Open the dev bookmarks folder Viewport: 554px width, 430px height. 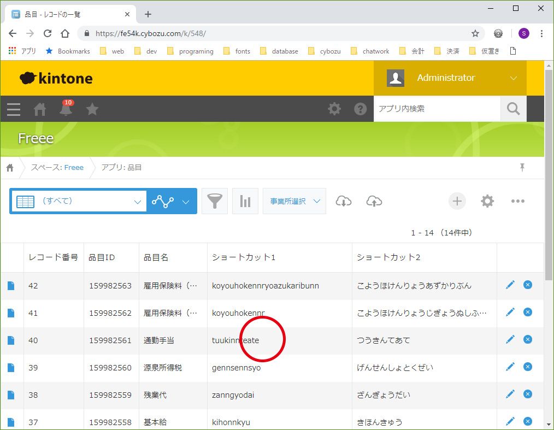tap(145, 51)
